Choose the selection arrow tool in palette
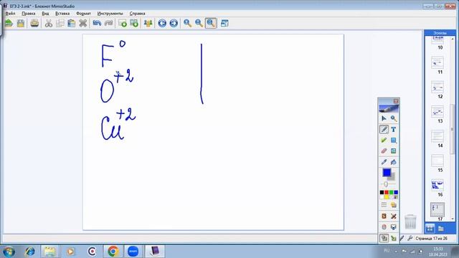The image size is (459, 258). (384, 118)
